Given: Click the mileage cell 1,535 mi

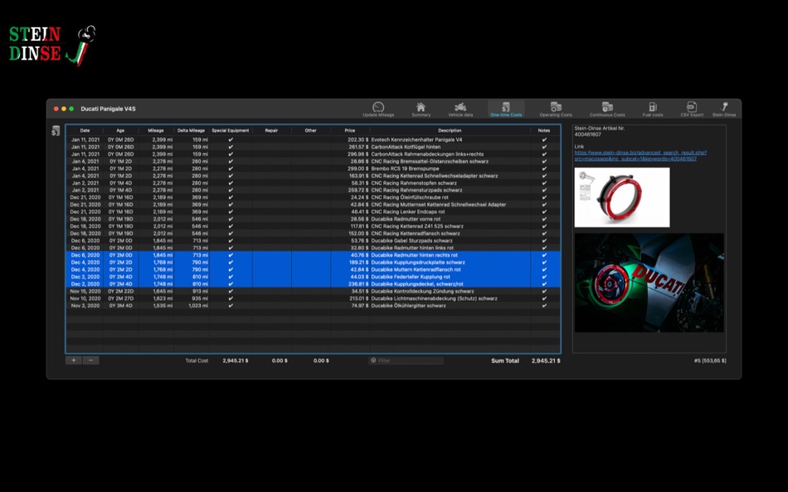Looking at the screenshot, I should click(x=163, y=306).
